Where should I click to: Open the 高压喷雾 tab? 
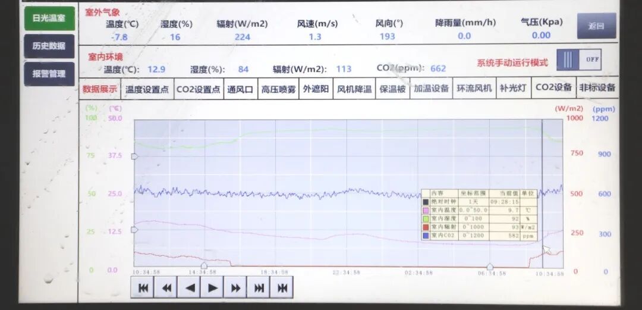278,89
